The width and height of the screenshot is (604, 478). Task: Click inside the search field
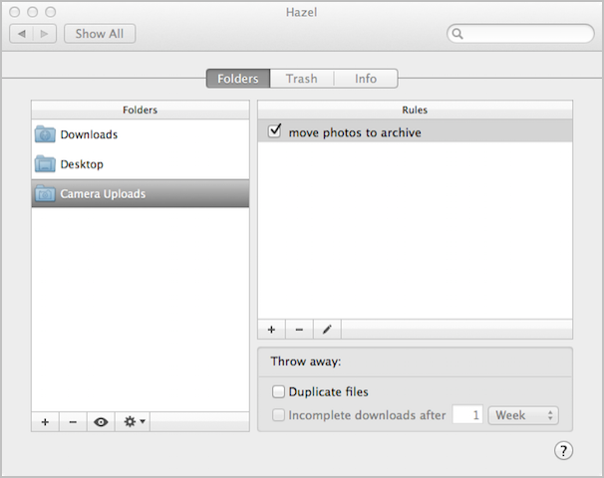(520, 34)
